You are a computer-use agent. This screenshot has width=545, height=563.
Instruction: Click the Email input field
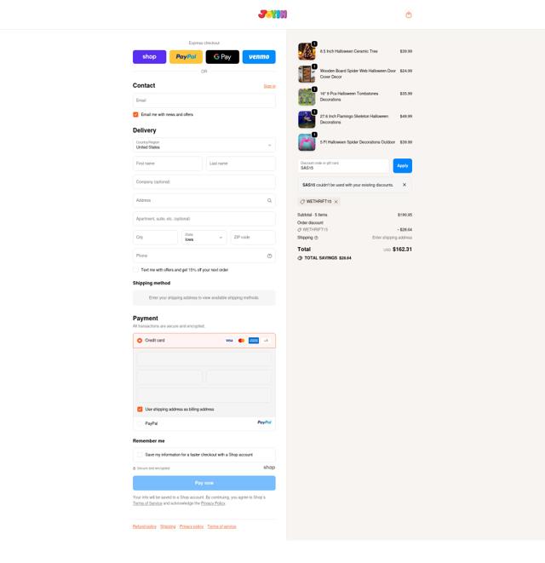coord(204,101)
